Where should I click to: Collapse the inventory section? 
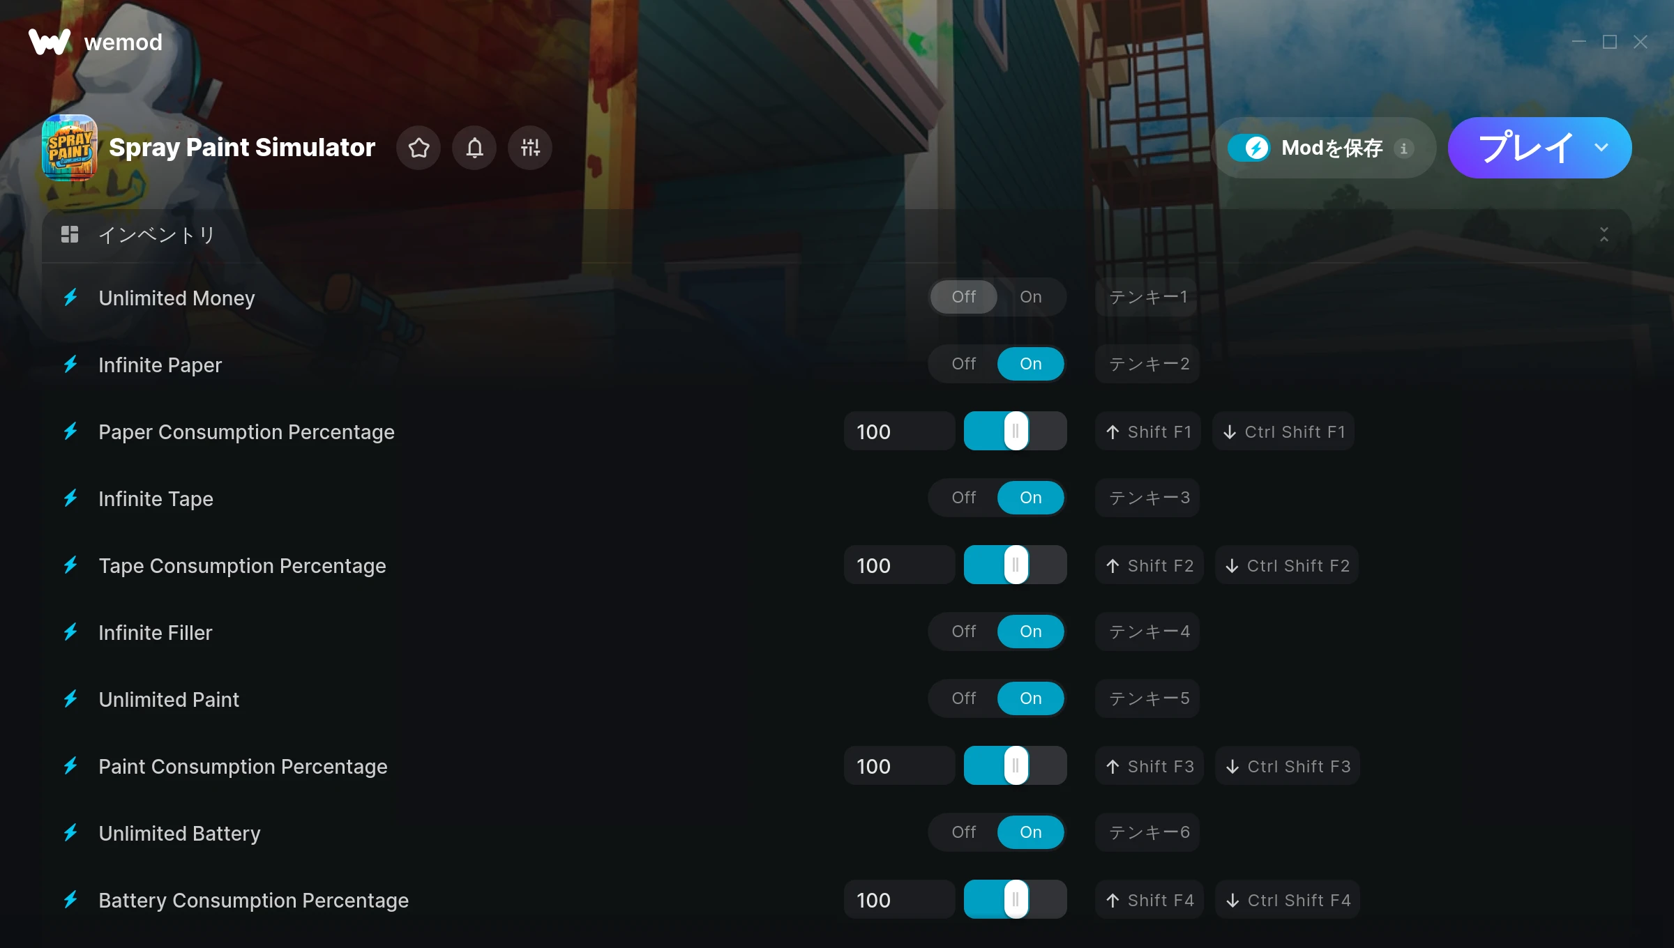tap(1604, 235)
